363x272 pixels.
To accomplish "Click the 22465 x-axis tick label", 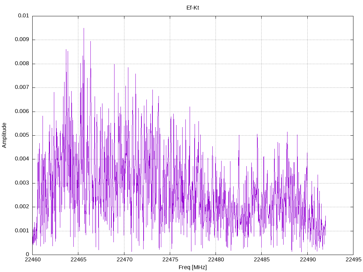I will [78, 260].
